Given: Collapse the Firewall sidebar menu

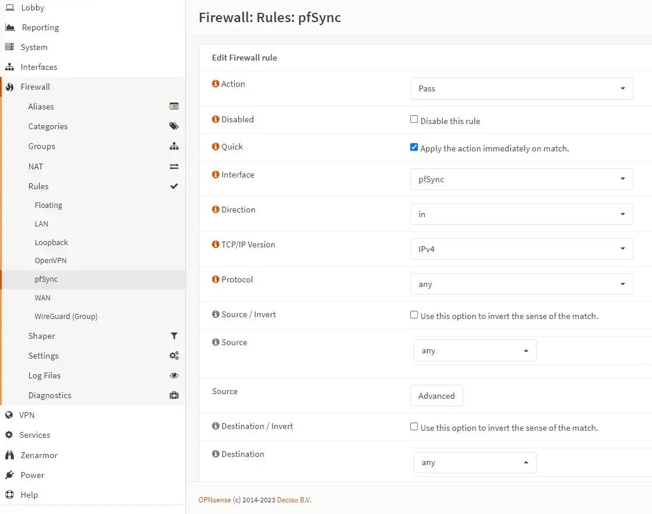Looking at the screenshot, I should (93, 87).
